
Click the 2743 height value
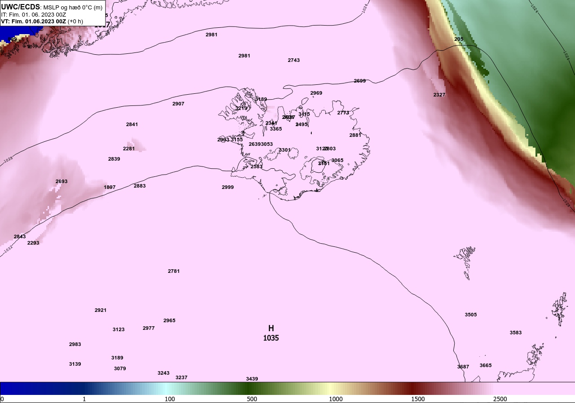tap(294, 60)
